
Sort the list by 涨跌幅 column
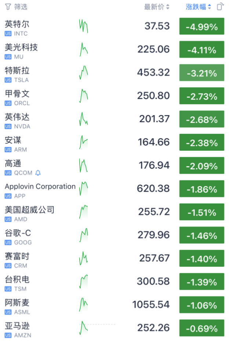pos(198,7)
